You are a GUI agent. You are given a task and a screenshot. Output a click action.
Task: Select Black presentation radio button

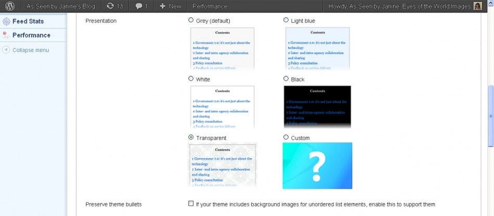click(286, 78)
